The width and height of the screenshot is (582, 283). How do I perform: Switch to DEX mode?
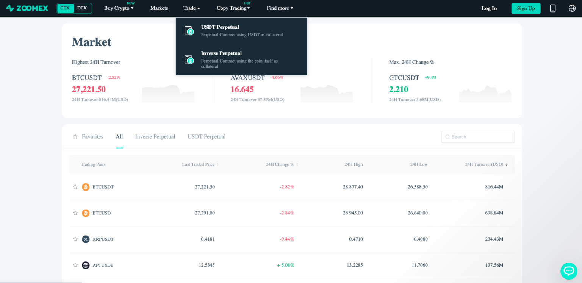pos(82,8)
